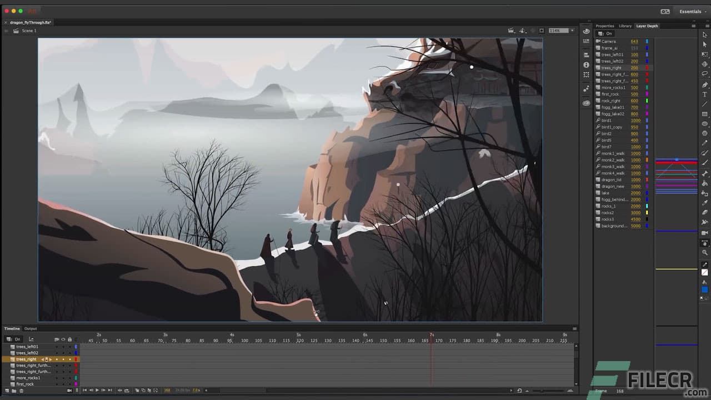Click the frame rate value in the timeline
This screenshot has width=711, height=400.
point(182,390)
